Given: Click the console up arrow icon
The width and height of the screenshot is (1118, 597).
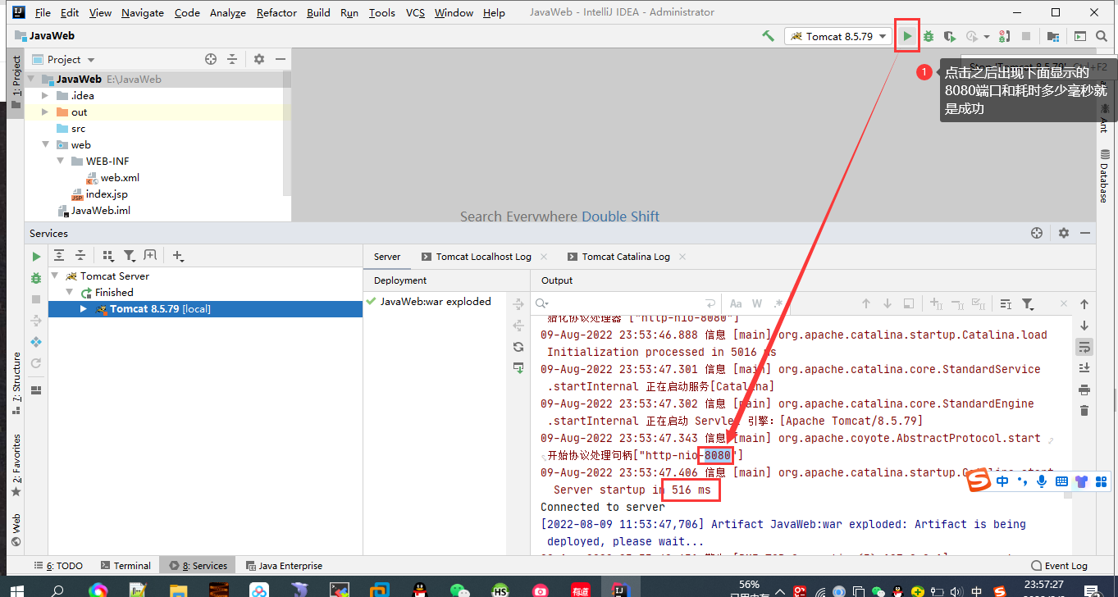Looking at the screenshot, I should [x=1084, y=304].
